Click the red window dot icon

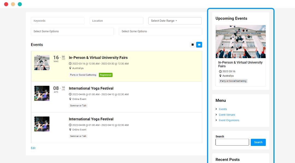coord(6,4)
